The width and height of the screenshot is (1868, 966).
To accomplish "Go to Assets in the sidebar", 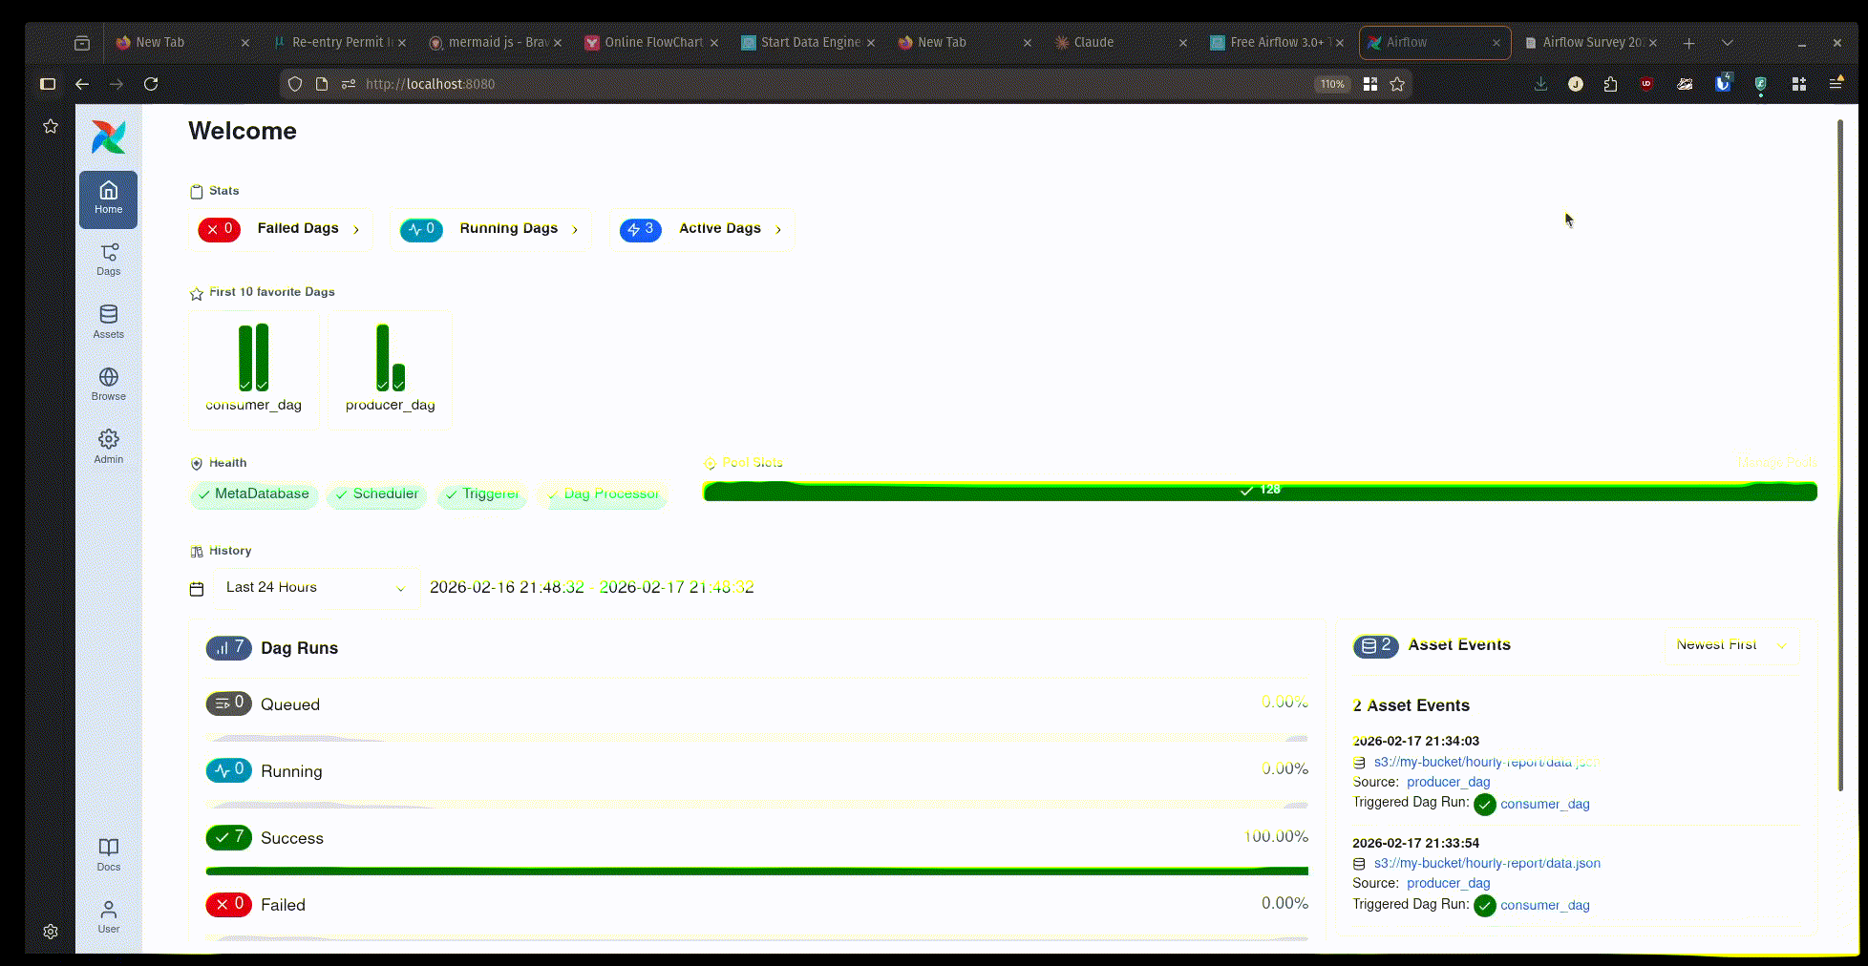I will point(108,322).
